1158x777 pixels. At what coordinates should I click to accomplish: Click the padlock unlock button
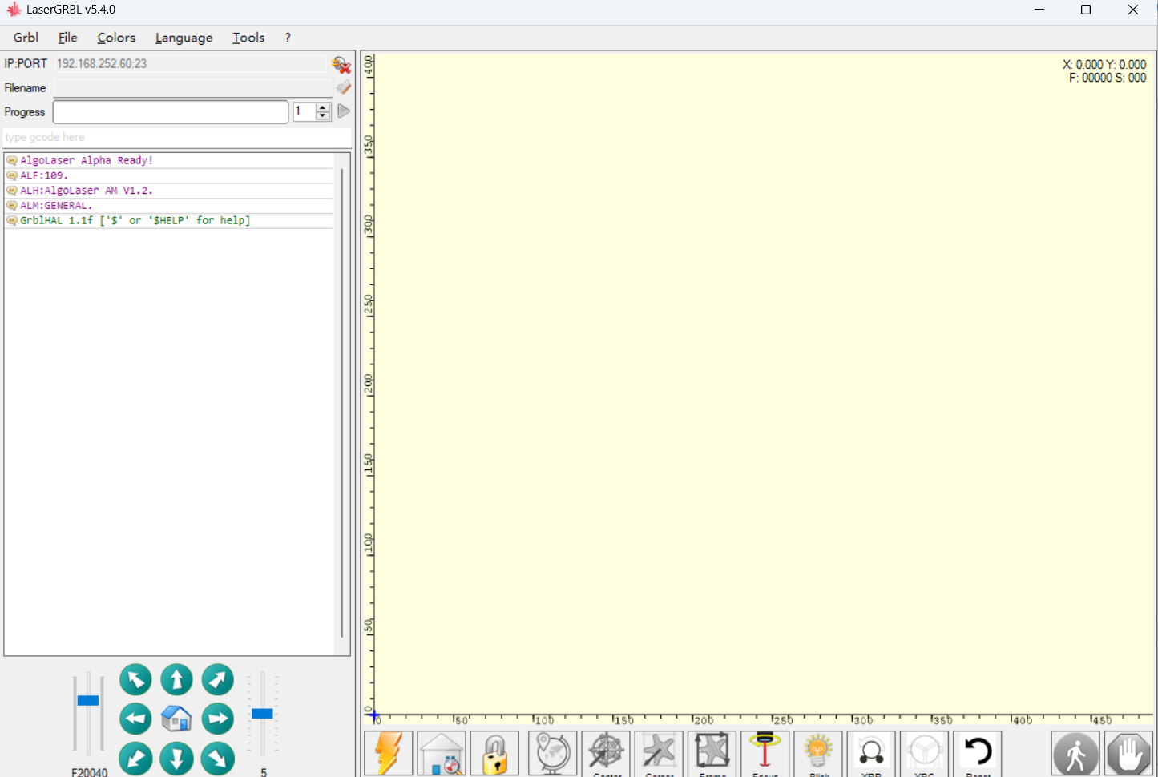pyautogui.click(x=495, y=753)
